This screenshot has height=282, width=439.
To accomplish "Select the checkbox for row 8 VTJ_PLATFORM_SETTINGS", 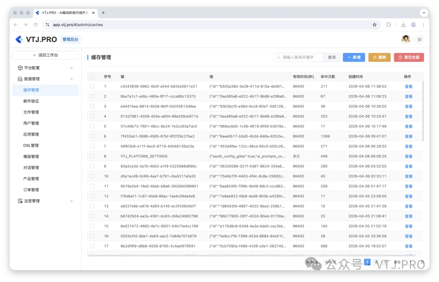I will coord(92,156).
